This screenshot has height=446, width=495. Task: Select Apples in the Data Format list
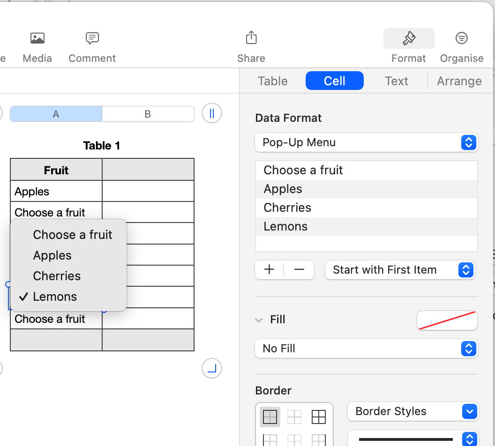tap(283, 189)
